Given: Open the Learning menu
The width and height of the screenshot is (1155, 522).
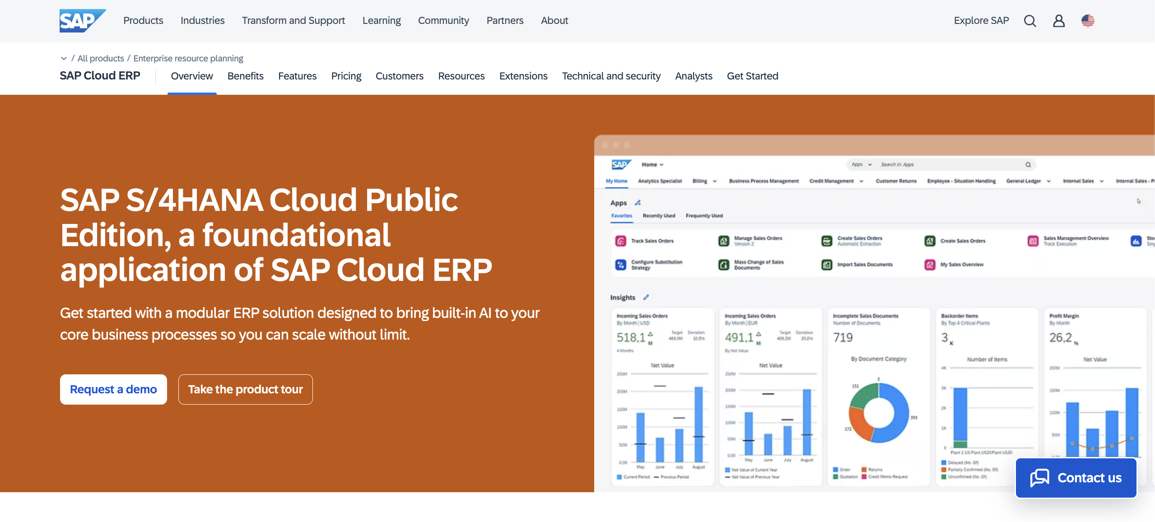Looking at the screenshot, I should coord(382,21).
